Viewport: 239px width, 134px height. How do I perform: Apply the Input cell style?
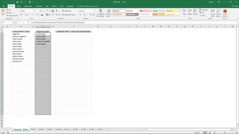click(x=159, y=14)
